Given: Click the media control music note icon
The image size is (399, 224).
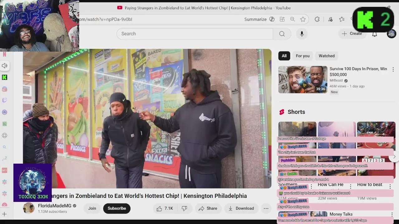Looking at the screenshot, I should pyautogui.click(x=330, y=19).
